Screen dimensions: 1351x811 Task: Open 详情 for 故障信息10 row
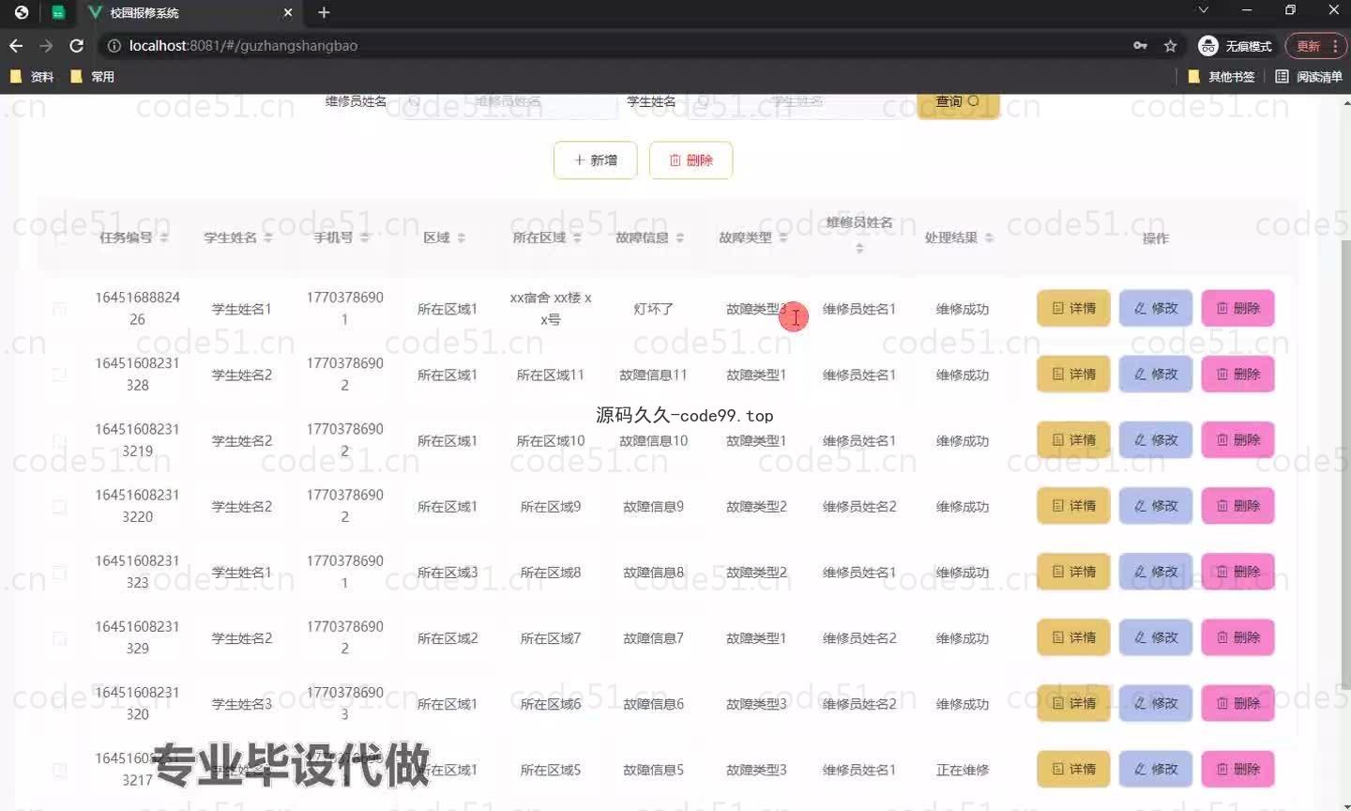tap(1073, 439)
